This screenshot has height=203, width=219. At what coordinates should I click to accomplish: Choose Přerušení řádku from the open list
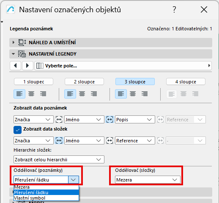(x=46, y=192)
